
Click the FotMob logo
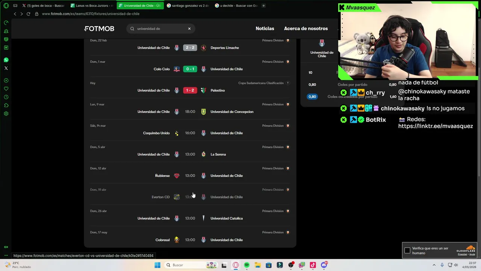coord(99,29)
